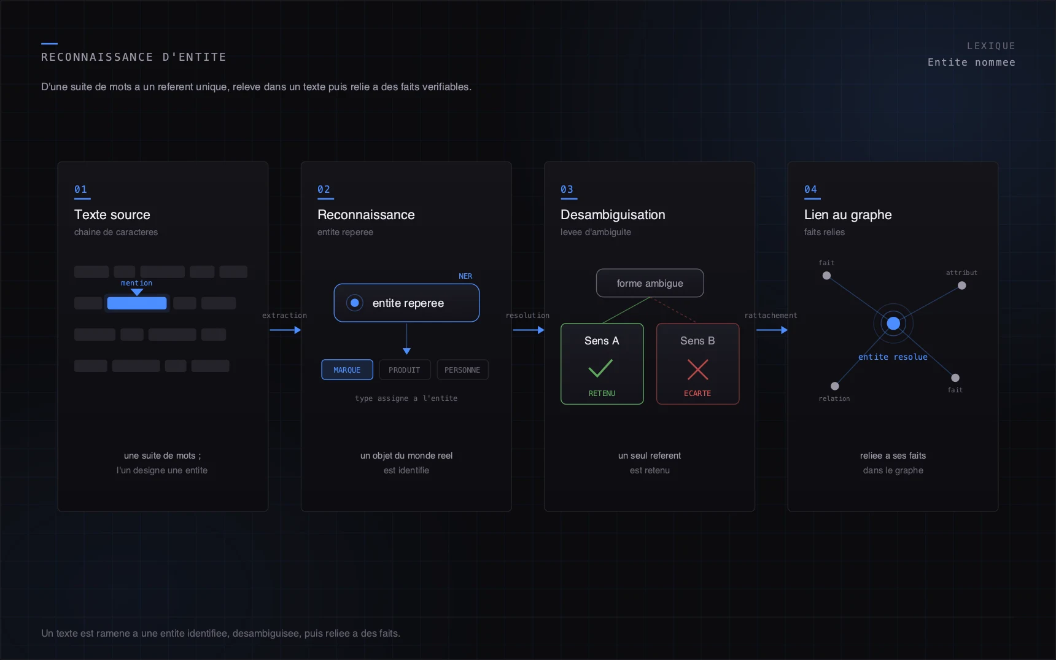This screenshot has height=660, width=1056.
Task: Click the Desambiguisation step heading
Action: point(613,215)
